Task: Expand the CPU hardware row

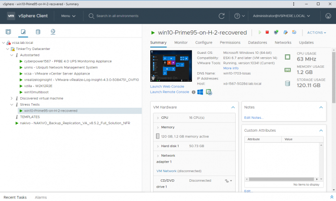Action: (158, 118)
